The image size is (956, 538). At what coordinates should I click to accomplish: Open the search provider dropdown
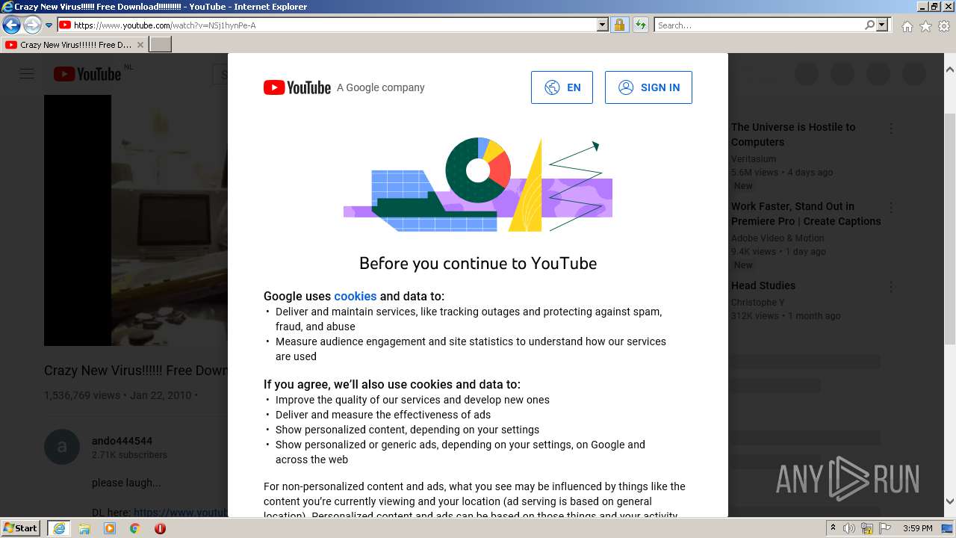(882, 25)
